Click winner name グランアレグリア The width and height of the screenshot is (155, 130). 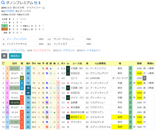[99, 73]
